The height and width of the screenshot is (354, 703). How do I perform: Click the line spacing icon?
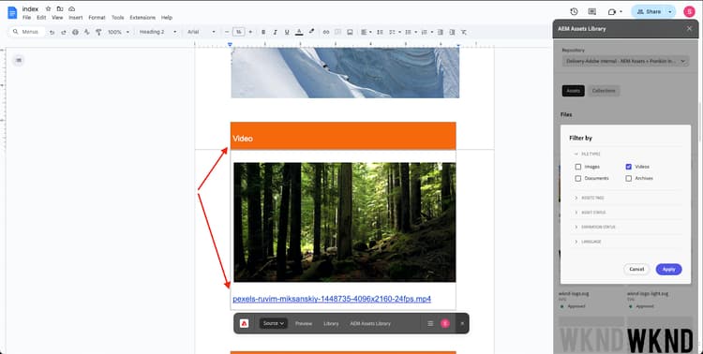click(380, 32)
